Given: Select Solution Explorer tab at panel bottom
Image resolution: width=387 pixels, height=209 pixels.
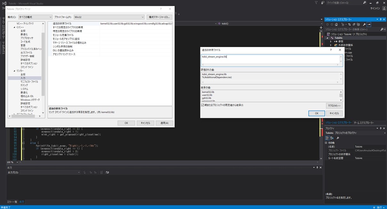Looking at the screenshot, I should point(338,123).
